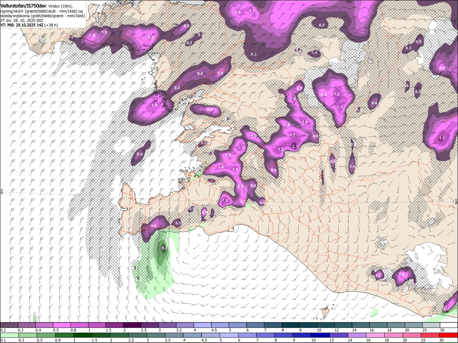
Task: Click the initial time 'IT: þri. 28. 10. 2025 00Z'
Action: pos(22,20)
